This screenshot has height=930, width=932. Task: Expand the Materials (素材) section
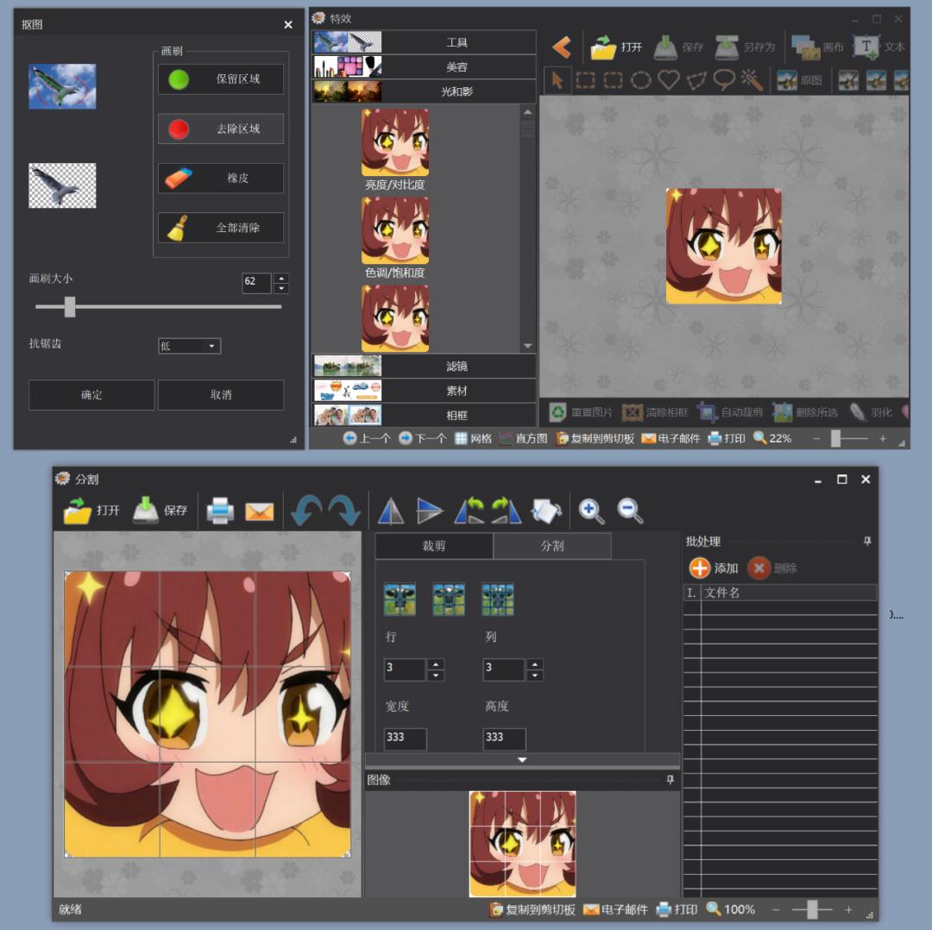pyautogui.click(x=424, y=391)
